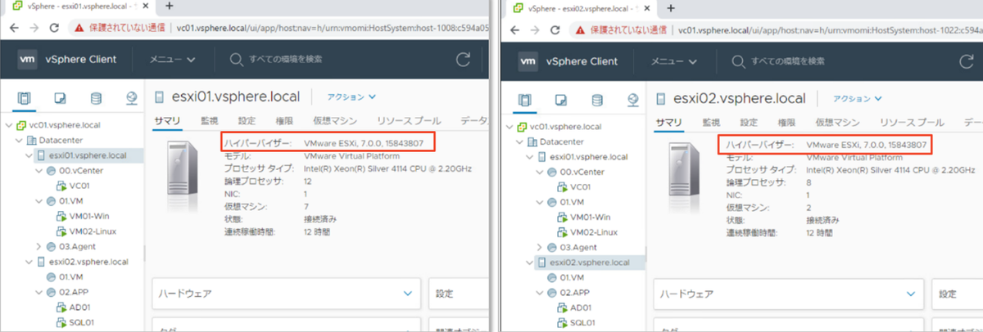Screen dimensions: 983x332
Task: Switch to 監視 tab in left window
Action: click(210, 120)
